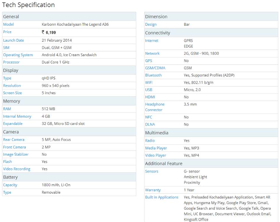Click the Network label link
280x222 pixels.
(x=152, y=53)
